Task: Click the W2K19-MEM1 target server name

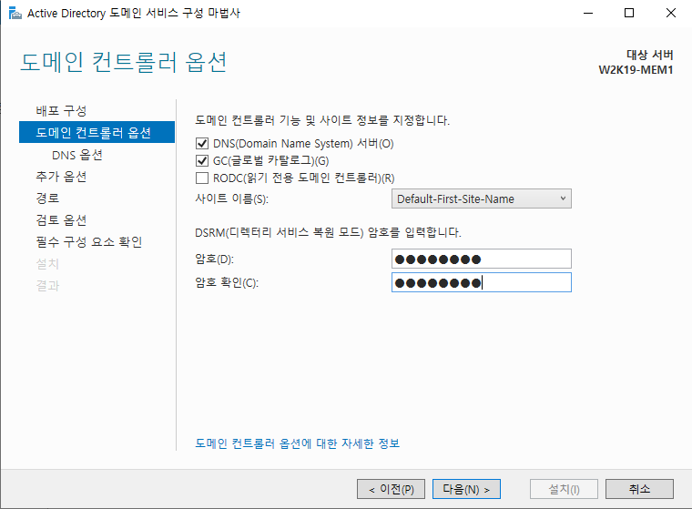Action: 636,70
